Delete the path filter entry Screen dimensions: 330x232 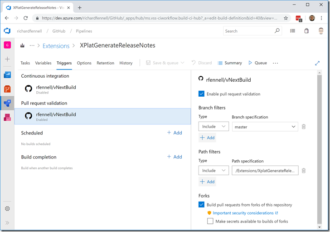304,170
